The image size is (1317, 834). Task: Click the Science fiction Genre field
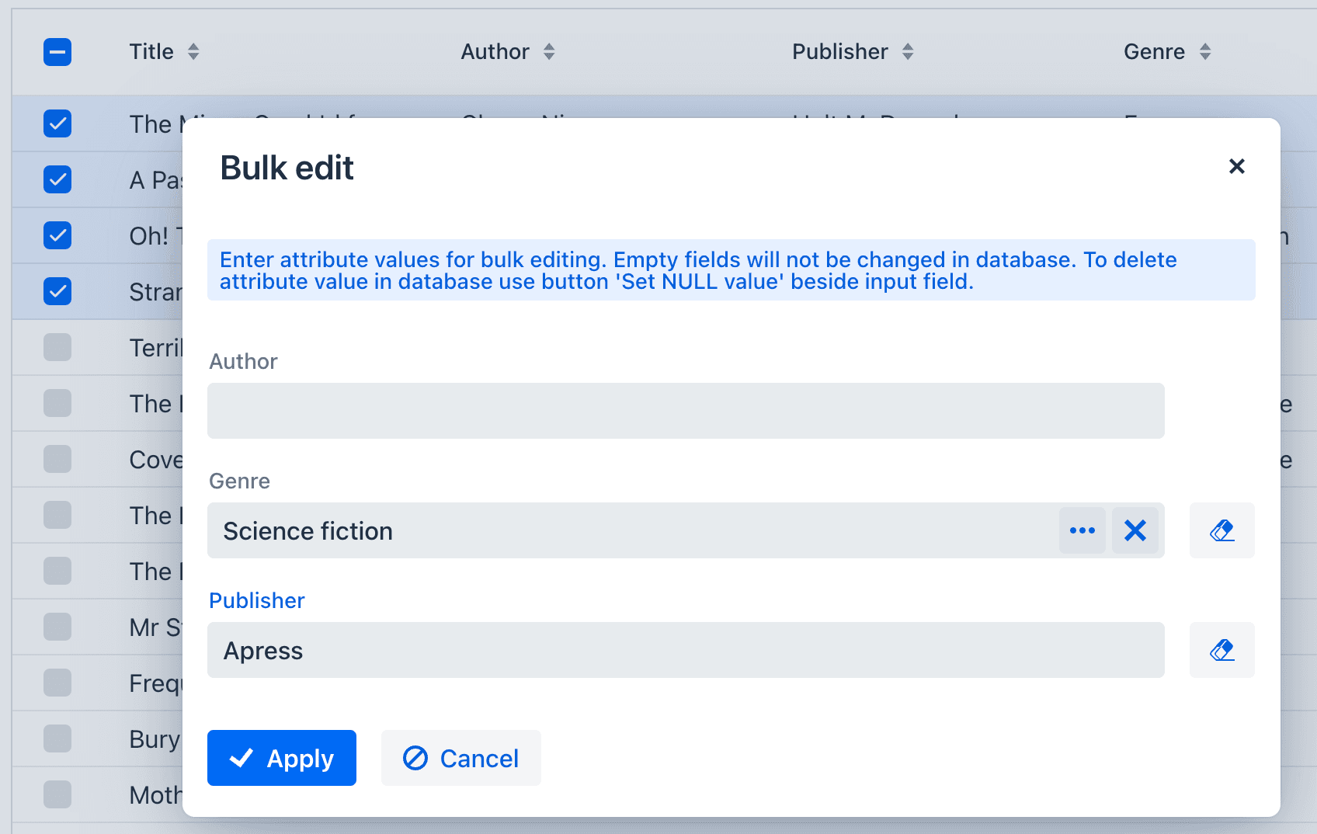631,530
